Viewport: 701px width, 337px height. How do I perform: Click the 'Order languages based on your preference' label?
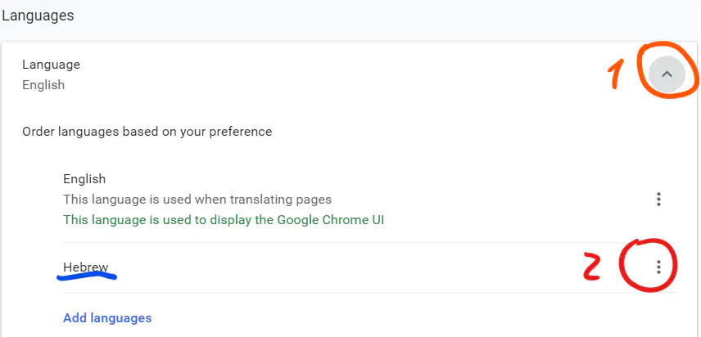[x=147, y=131]
